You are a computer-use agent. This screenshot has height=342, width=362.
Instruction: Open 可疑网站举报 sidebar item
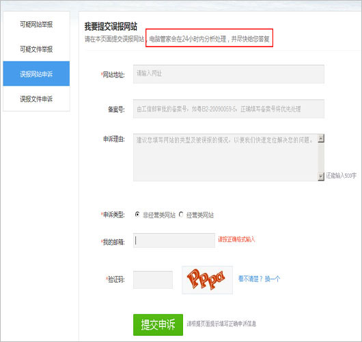(36, 24)
